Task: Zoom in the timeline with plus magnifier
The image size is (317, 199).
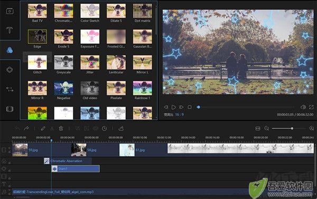Action: [x=312, y=128]
